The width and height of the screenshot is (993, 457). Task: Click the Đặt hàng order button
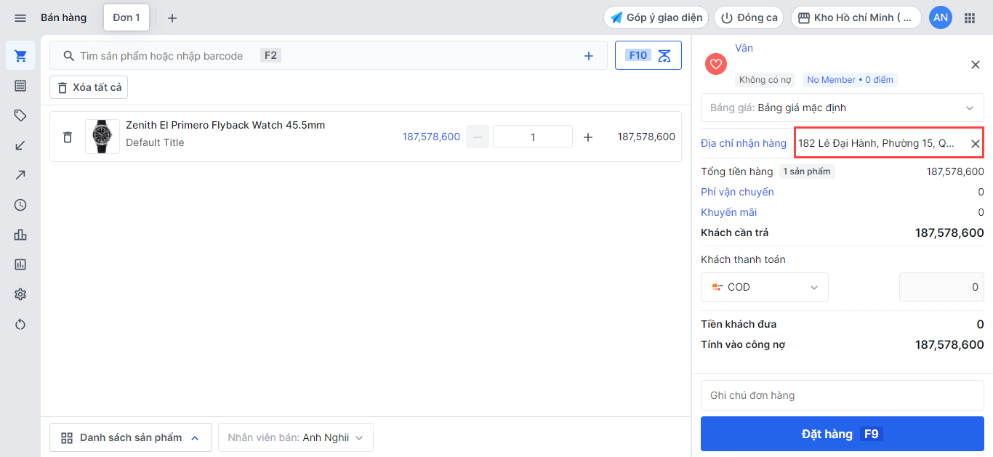[x=842, y=434]
